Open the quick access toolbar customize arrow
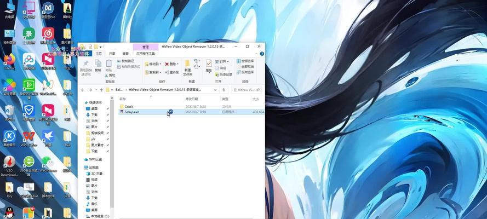Screen dimensions: 487x219 [101, 47]
